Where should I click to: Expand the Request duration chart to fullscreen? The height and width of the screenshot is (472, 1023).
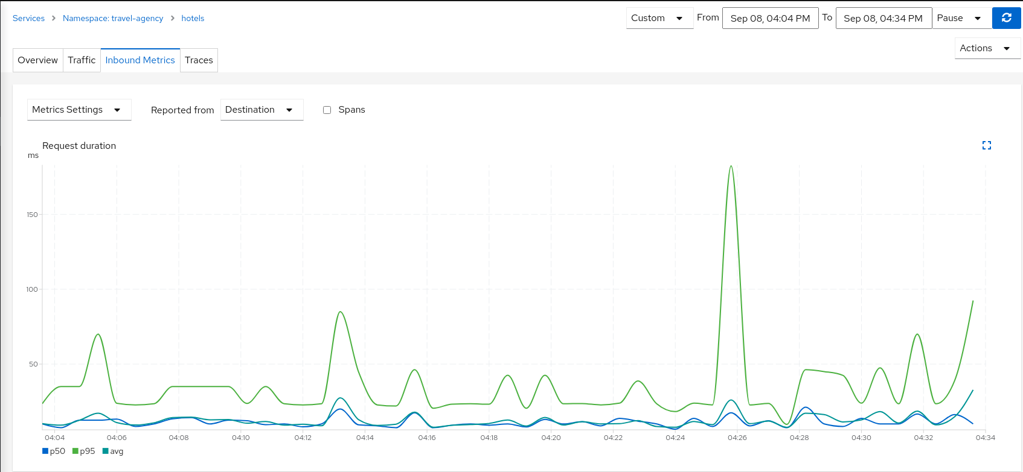coord(986,145)
